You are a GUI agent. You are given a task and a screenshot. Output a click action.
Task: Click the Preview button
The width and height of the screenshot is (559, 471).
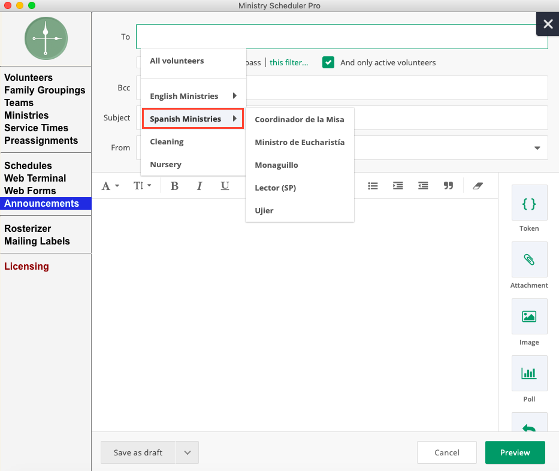515,452
